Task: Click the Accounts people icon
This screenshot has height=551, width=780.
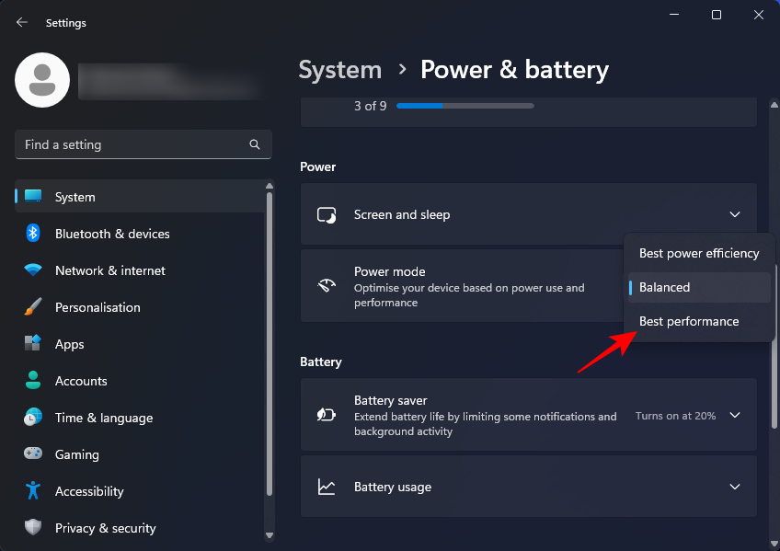Action: click(x=30, y=381)
